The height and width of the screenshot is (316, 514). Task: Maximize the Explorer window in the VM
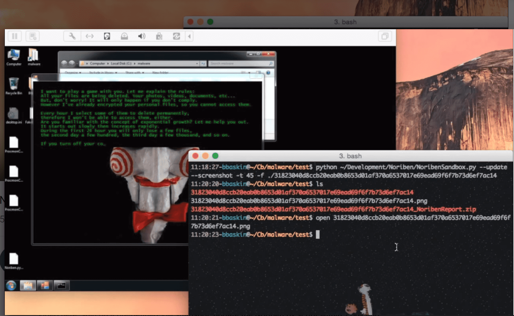point(258,54)
